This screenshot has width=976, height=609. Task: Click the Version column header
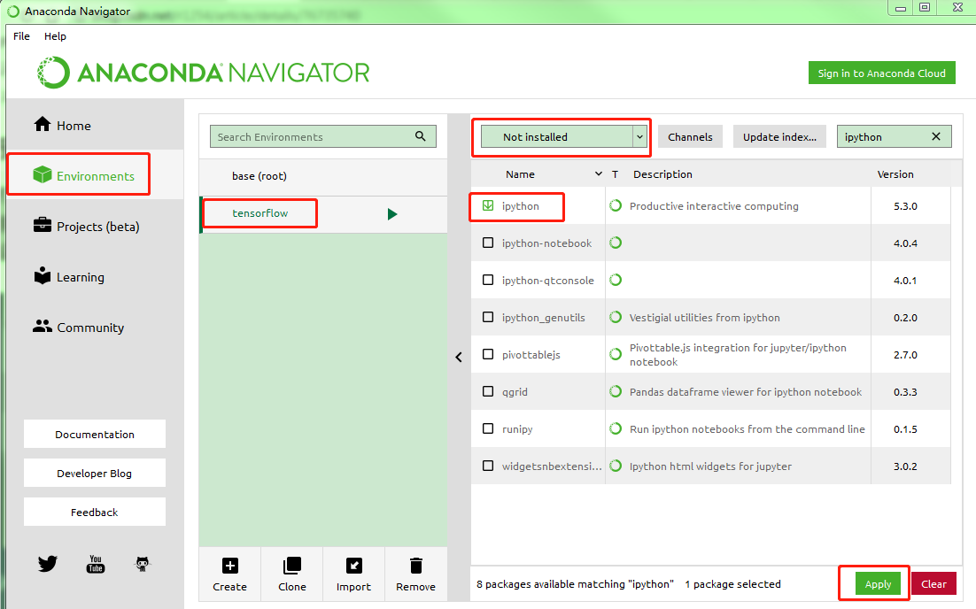coord(895,174)
